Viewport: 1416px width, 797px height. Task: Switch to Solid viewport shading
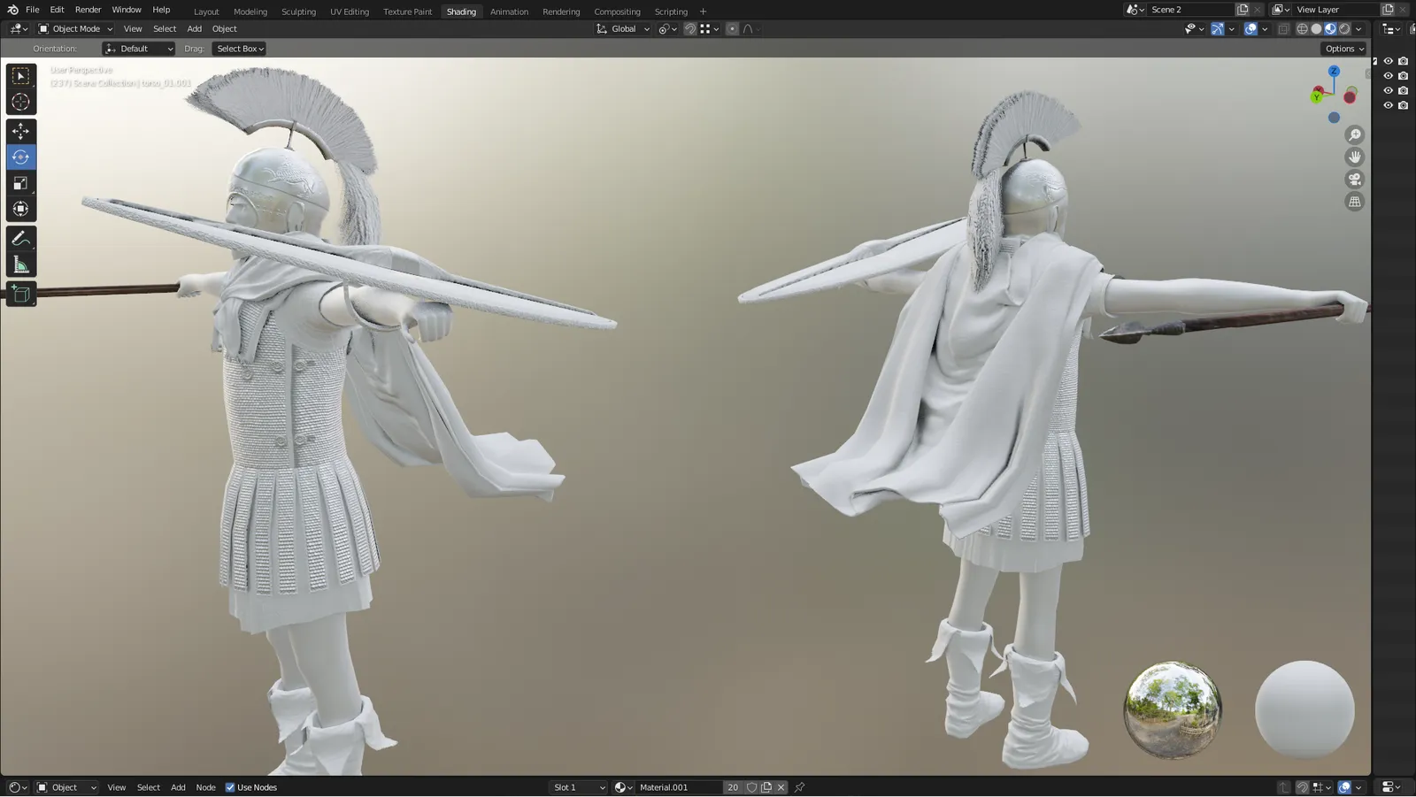point(1316,29)
